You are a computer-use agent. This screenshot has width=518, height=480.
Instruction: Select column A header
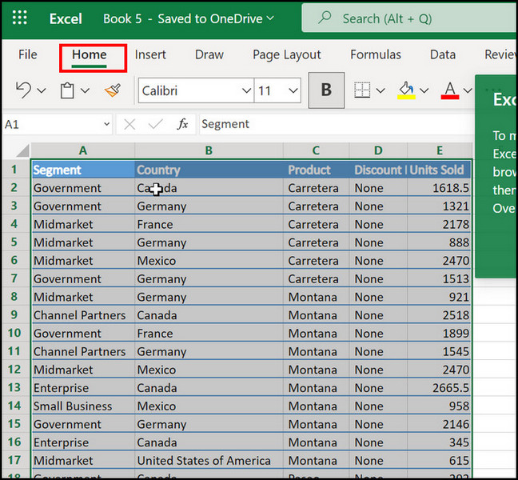pyautogui.click(x=83, y=150)
